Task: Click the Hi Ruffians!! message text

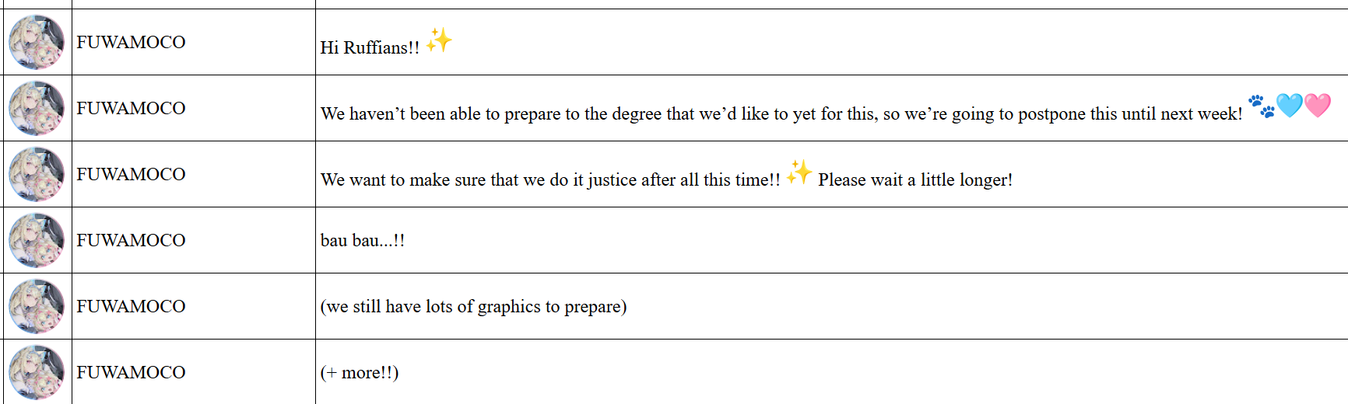Action: click(370, 47)
